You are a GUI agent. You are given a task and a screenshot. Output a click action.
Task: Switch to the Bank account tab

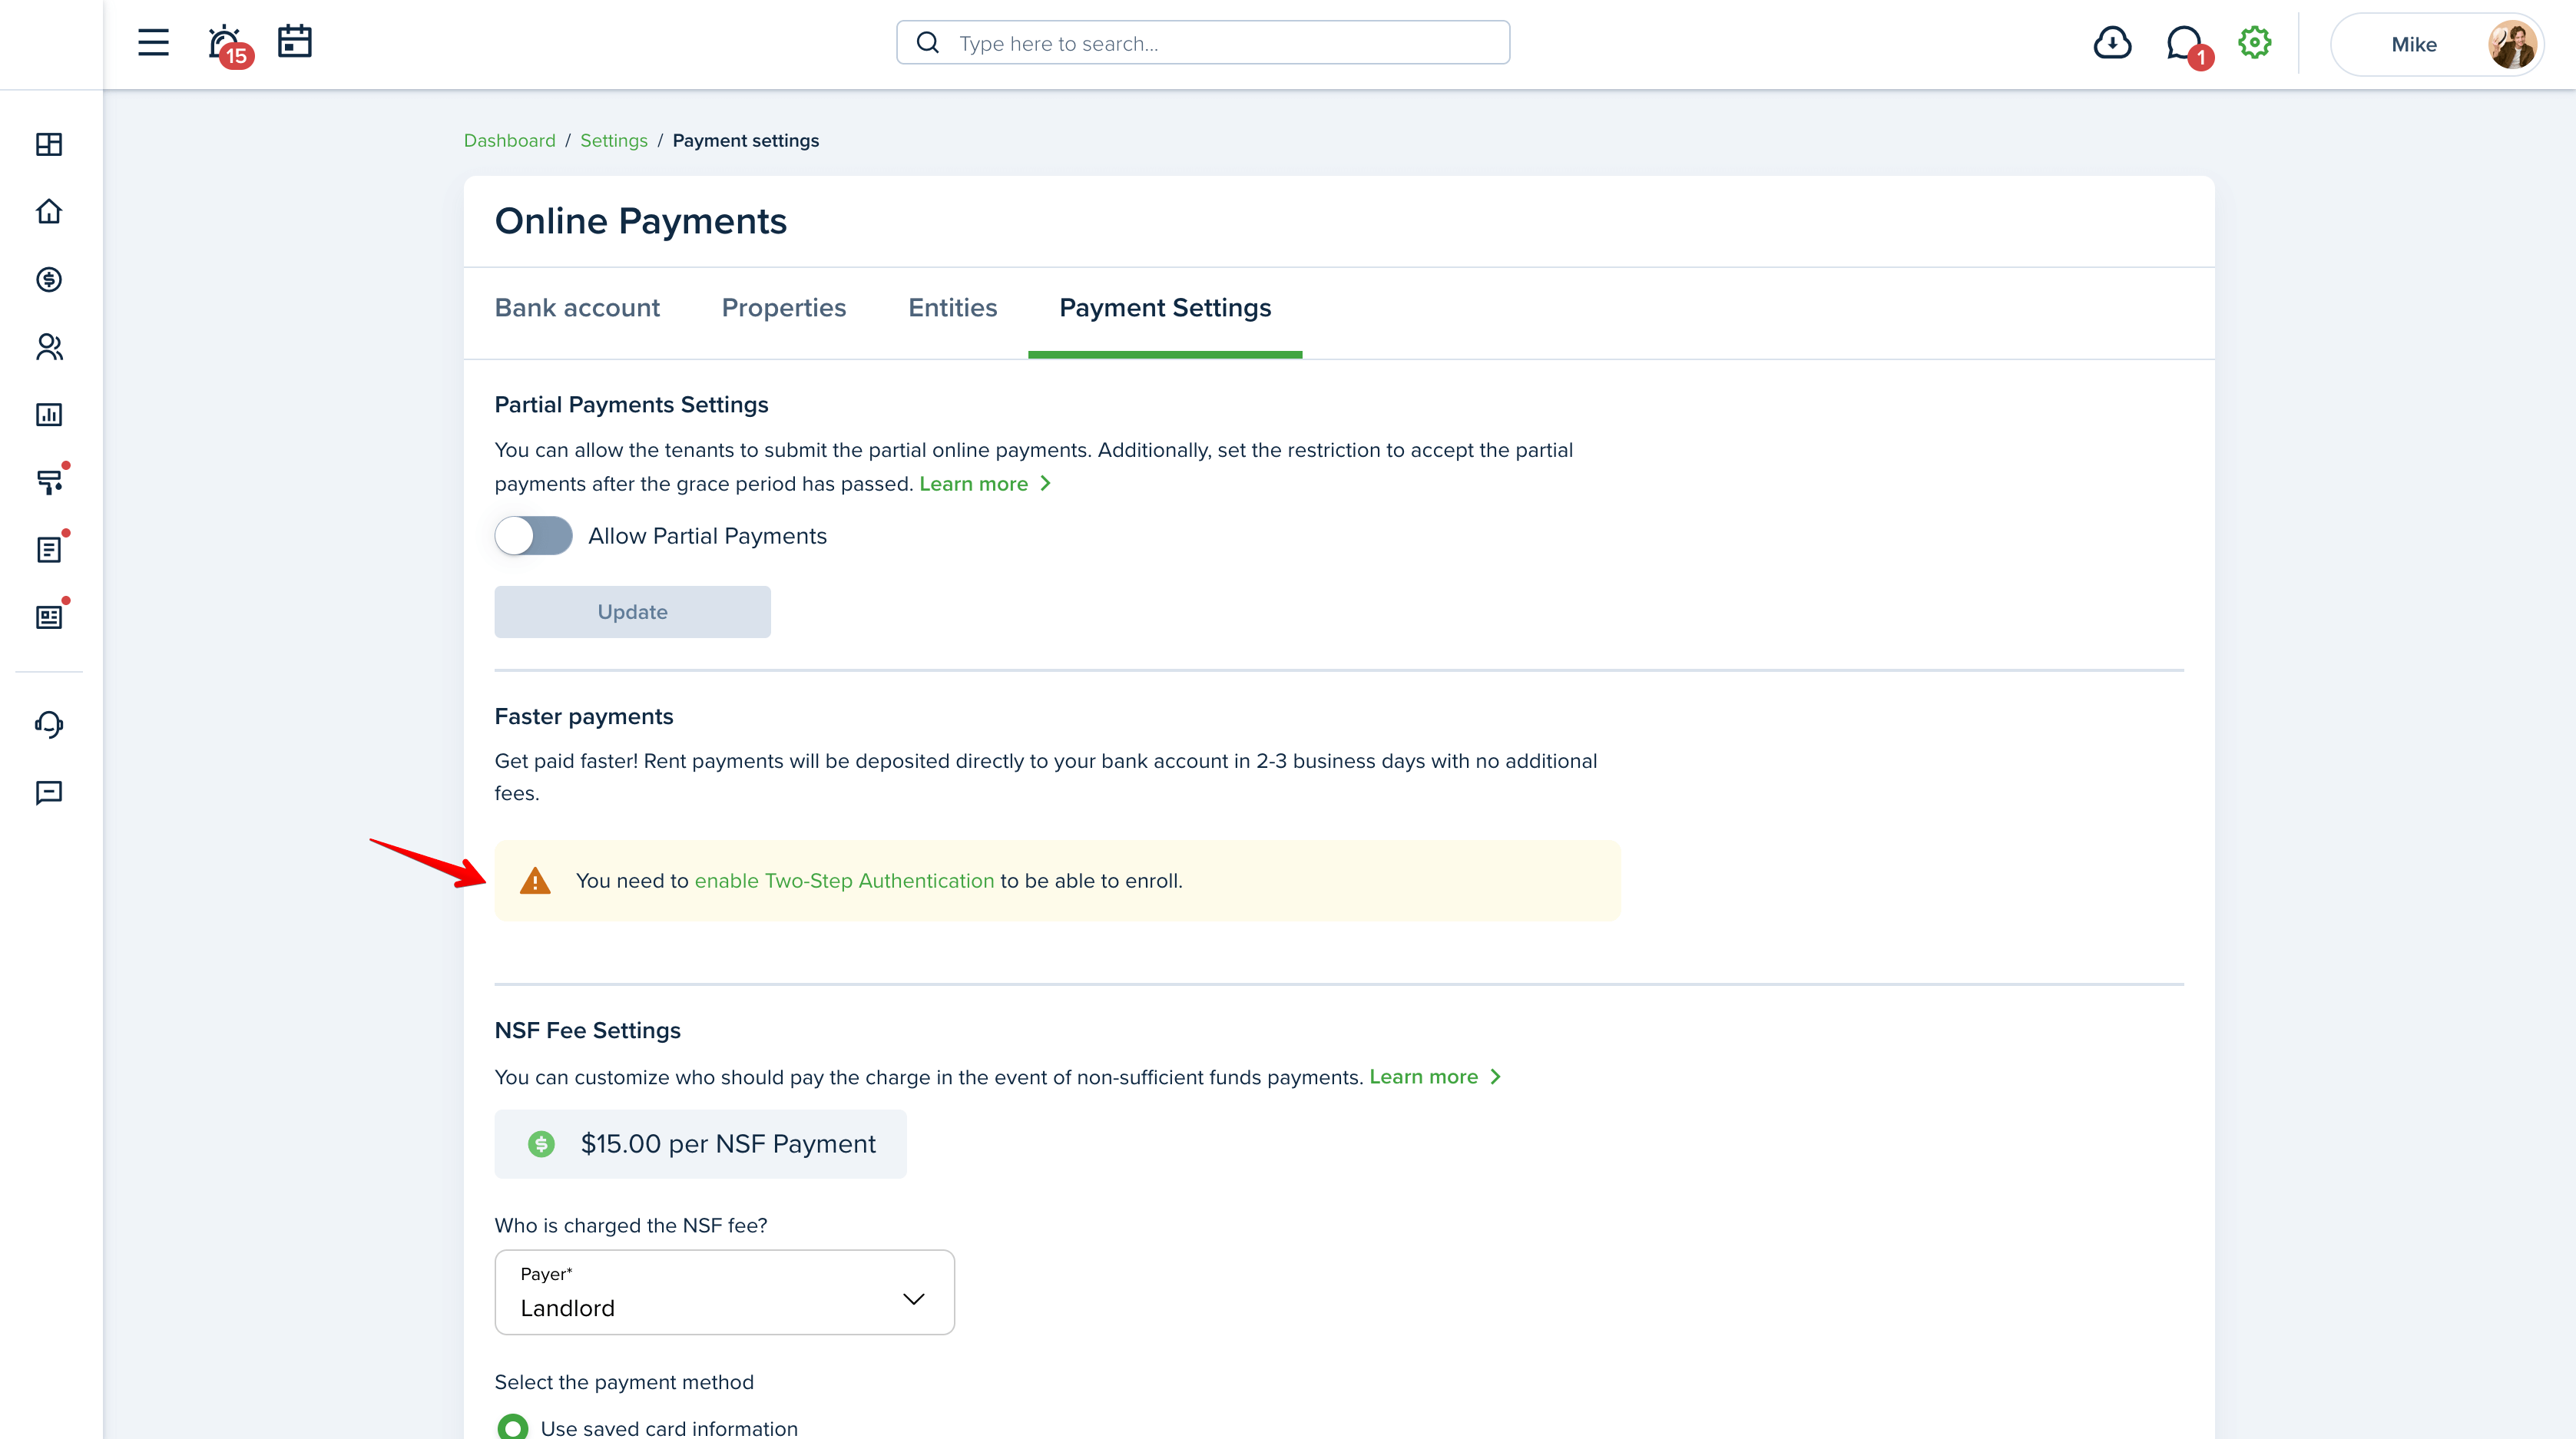[577, 308]
